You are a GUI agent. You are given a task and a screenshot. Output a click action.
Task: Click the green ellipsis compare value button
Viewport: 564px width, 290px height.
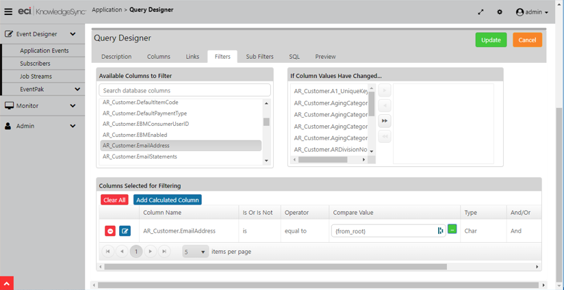(x=452, y=229)
